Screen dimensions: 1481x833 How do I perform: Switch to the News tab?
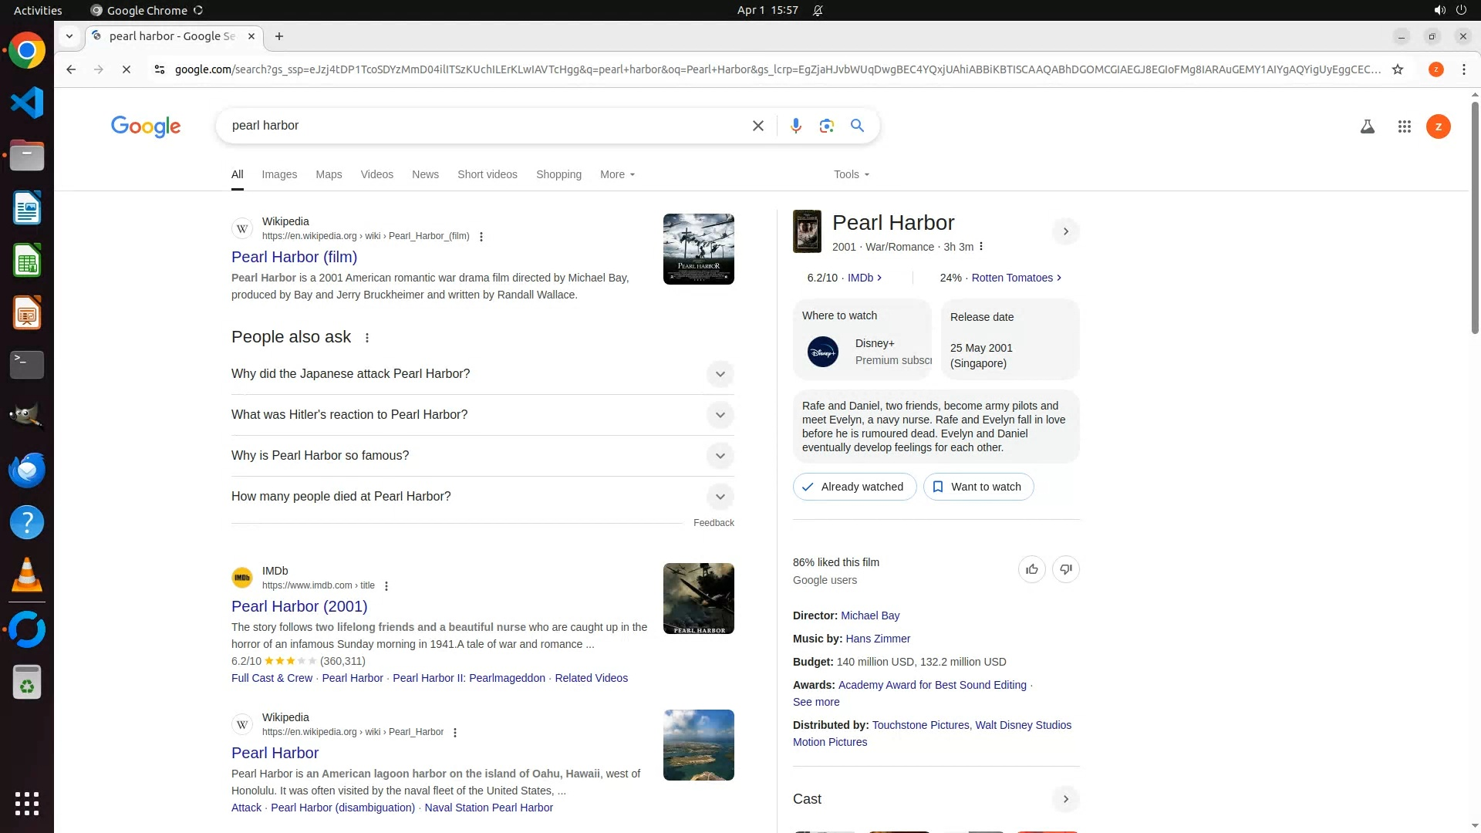425,174
